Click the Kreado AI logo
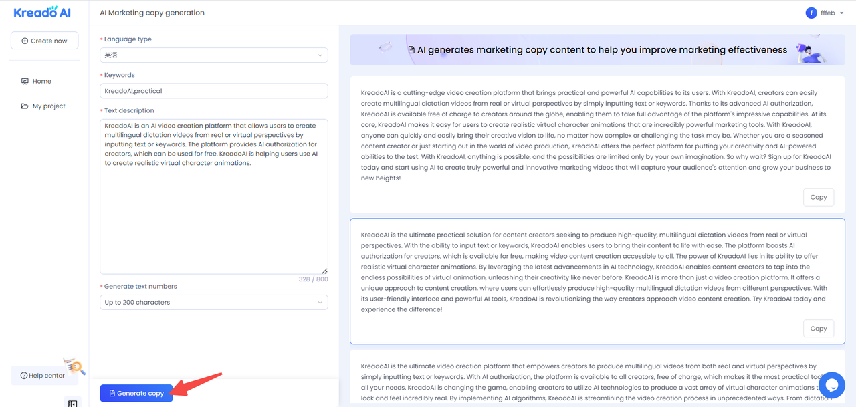Image resolution: width=856 pixels, height=407 pixels. pos(41,13)
